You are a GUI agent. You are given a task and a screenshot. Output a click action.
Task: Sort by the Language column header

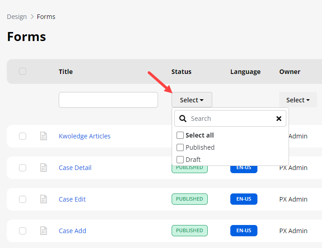(x=245, y=72)
